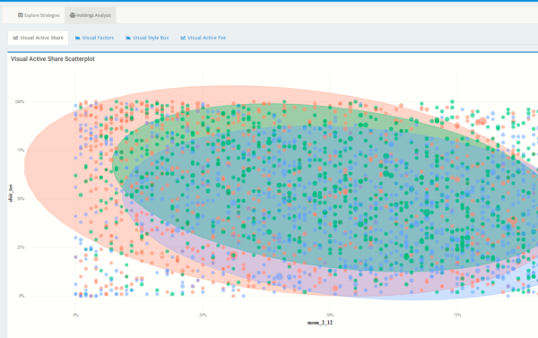This screenshot has width=538, height=338.
Task: Click the Visual Factors chart icon
Action: point(77,38)
